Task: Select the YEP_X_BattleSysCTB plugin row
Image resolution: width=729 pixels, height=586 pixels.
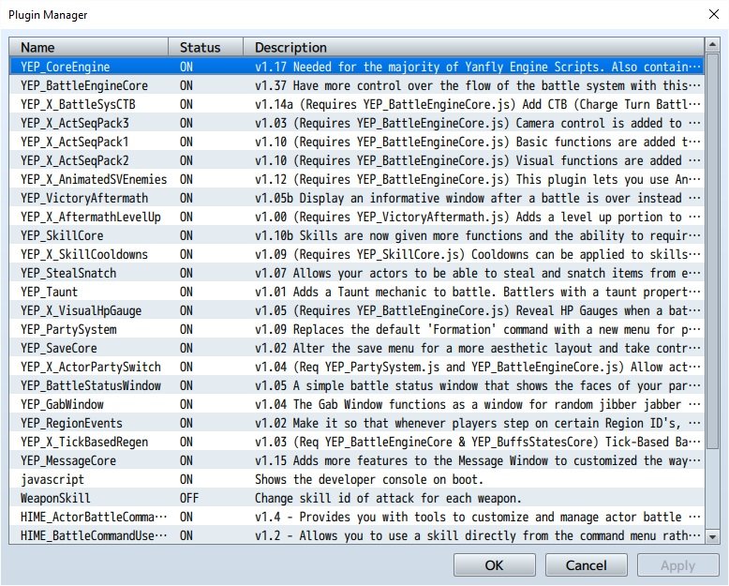Action: 357,104
